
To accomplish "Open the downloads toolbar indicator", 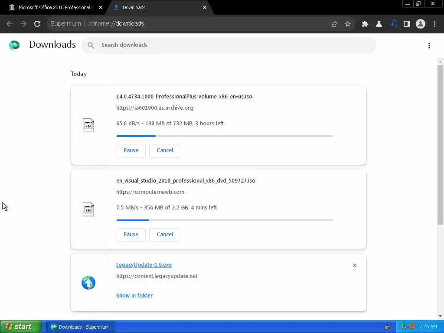I will tap(393, 24).
